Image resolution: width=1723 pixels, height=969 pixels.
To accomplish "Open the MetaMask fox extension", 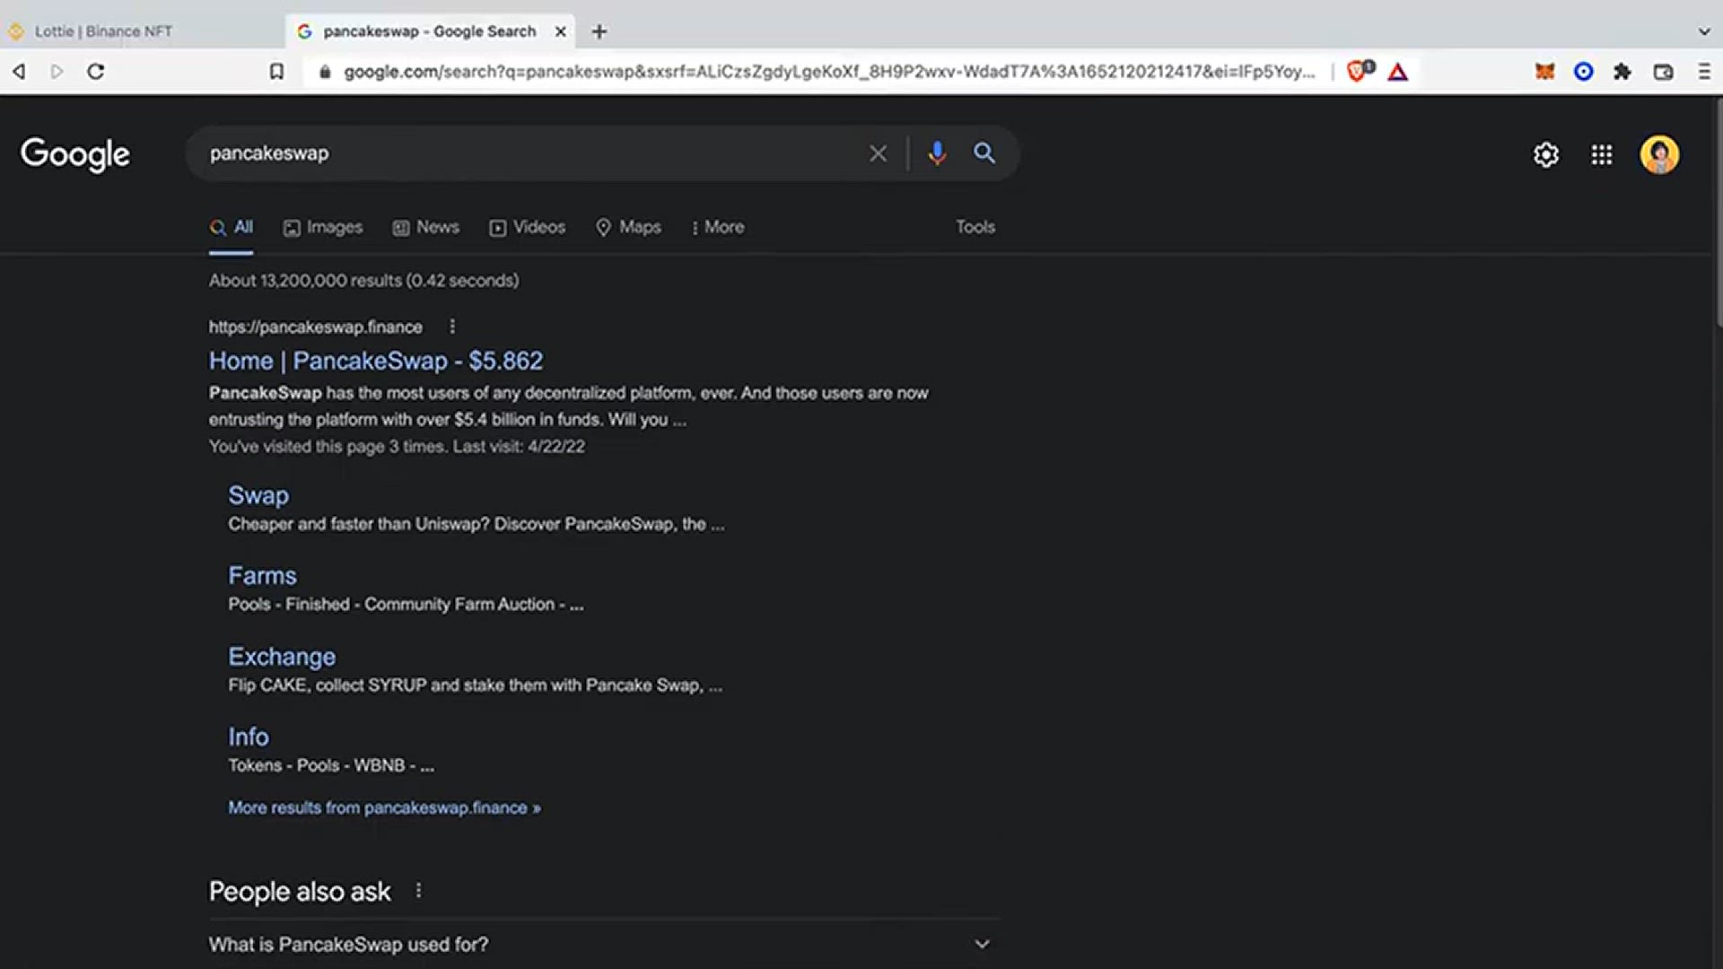I will (1544, 72).
